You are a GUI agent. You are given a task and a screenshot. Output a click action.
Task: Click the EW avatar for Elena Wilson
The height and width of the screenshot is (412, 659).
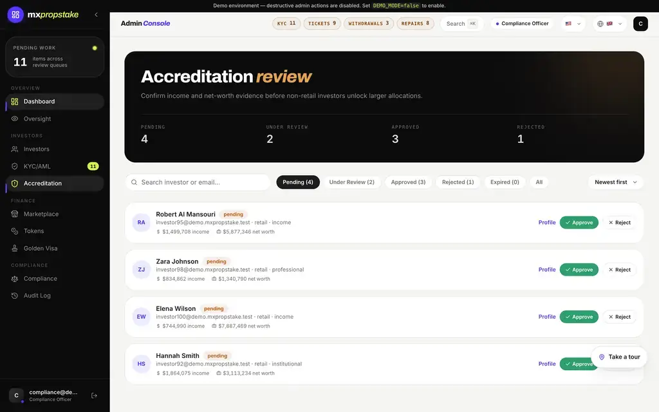(141, 317)
